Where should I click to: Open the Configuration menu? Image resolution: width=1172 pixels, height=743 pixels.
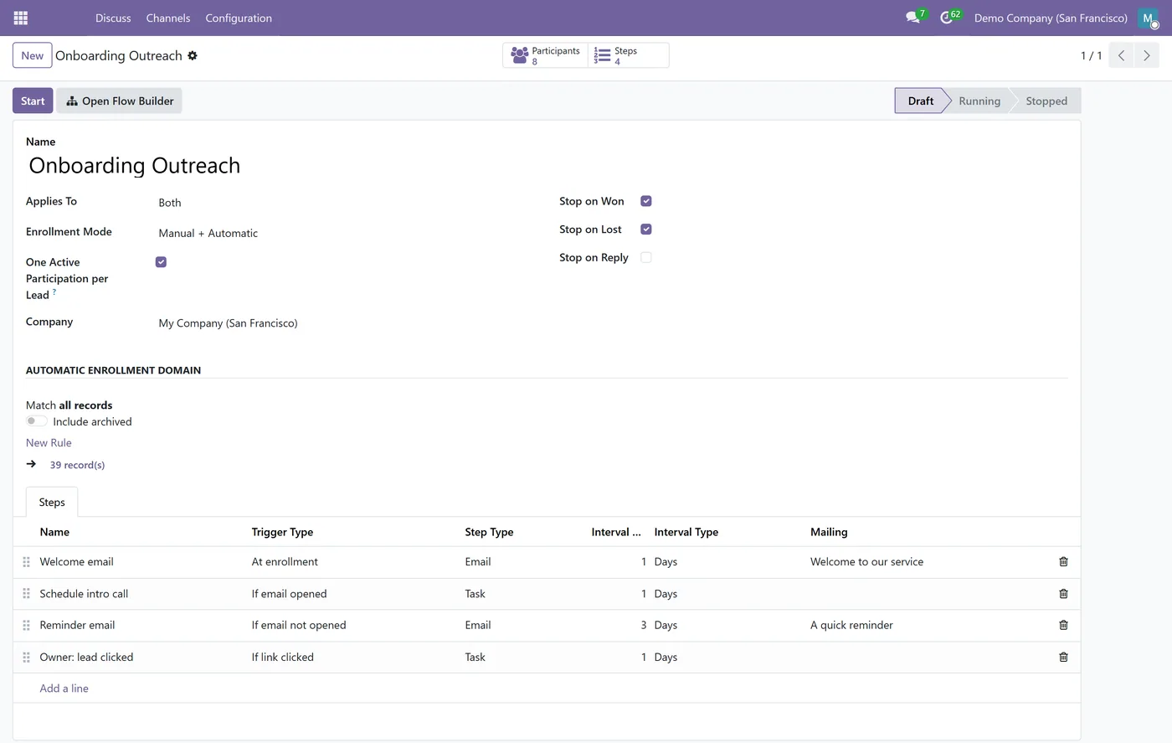(x=239, y=18)
